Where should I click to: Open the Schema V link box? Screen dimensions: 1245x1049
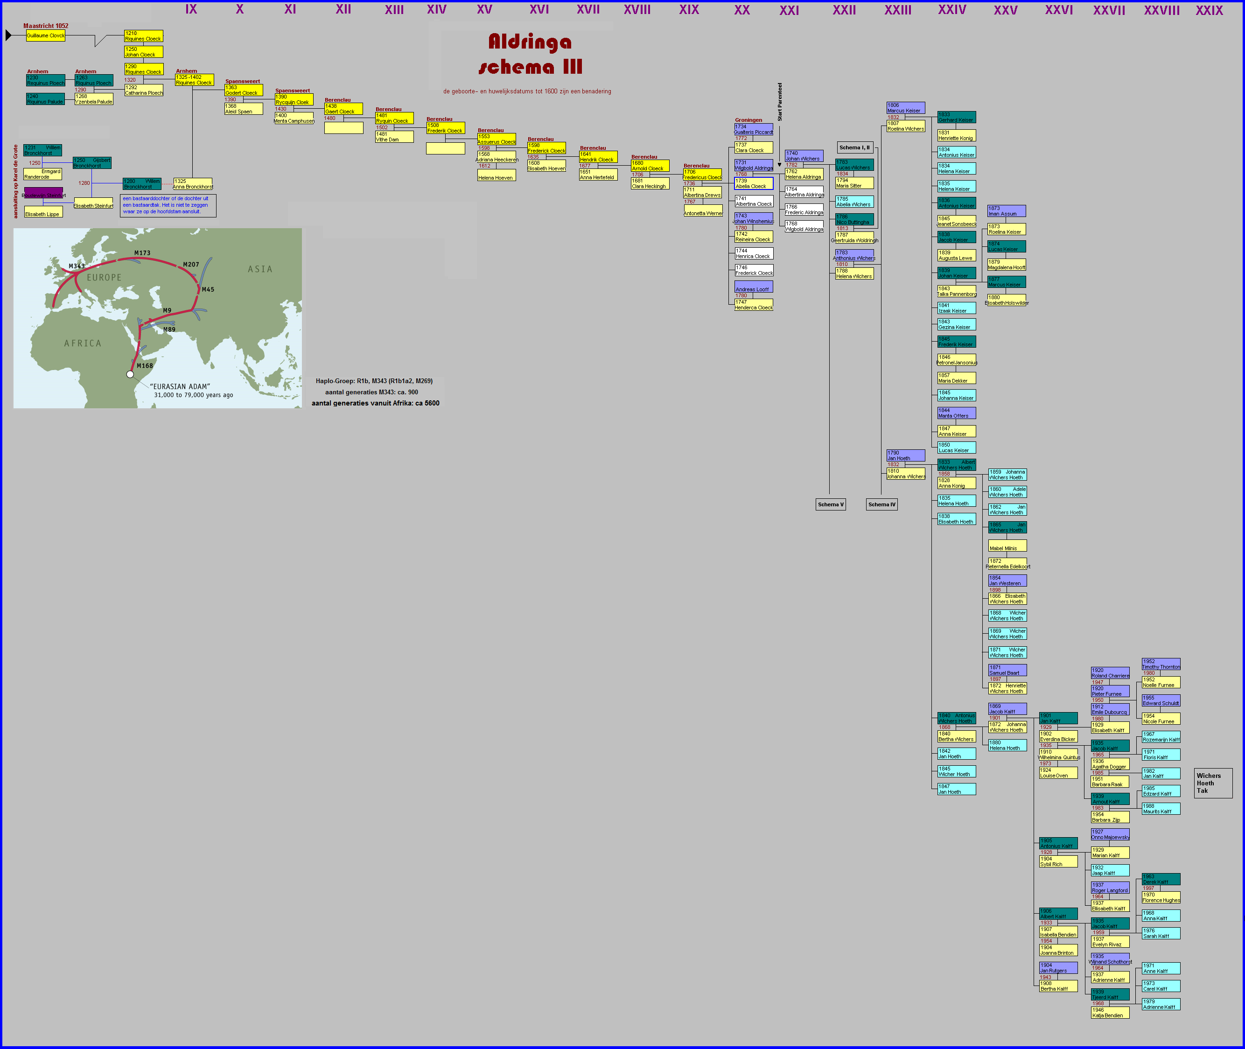point(831,504)
